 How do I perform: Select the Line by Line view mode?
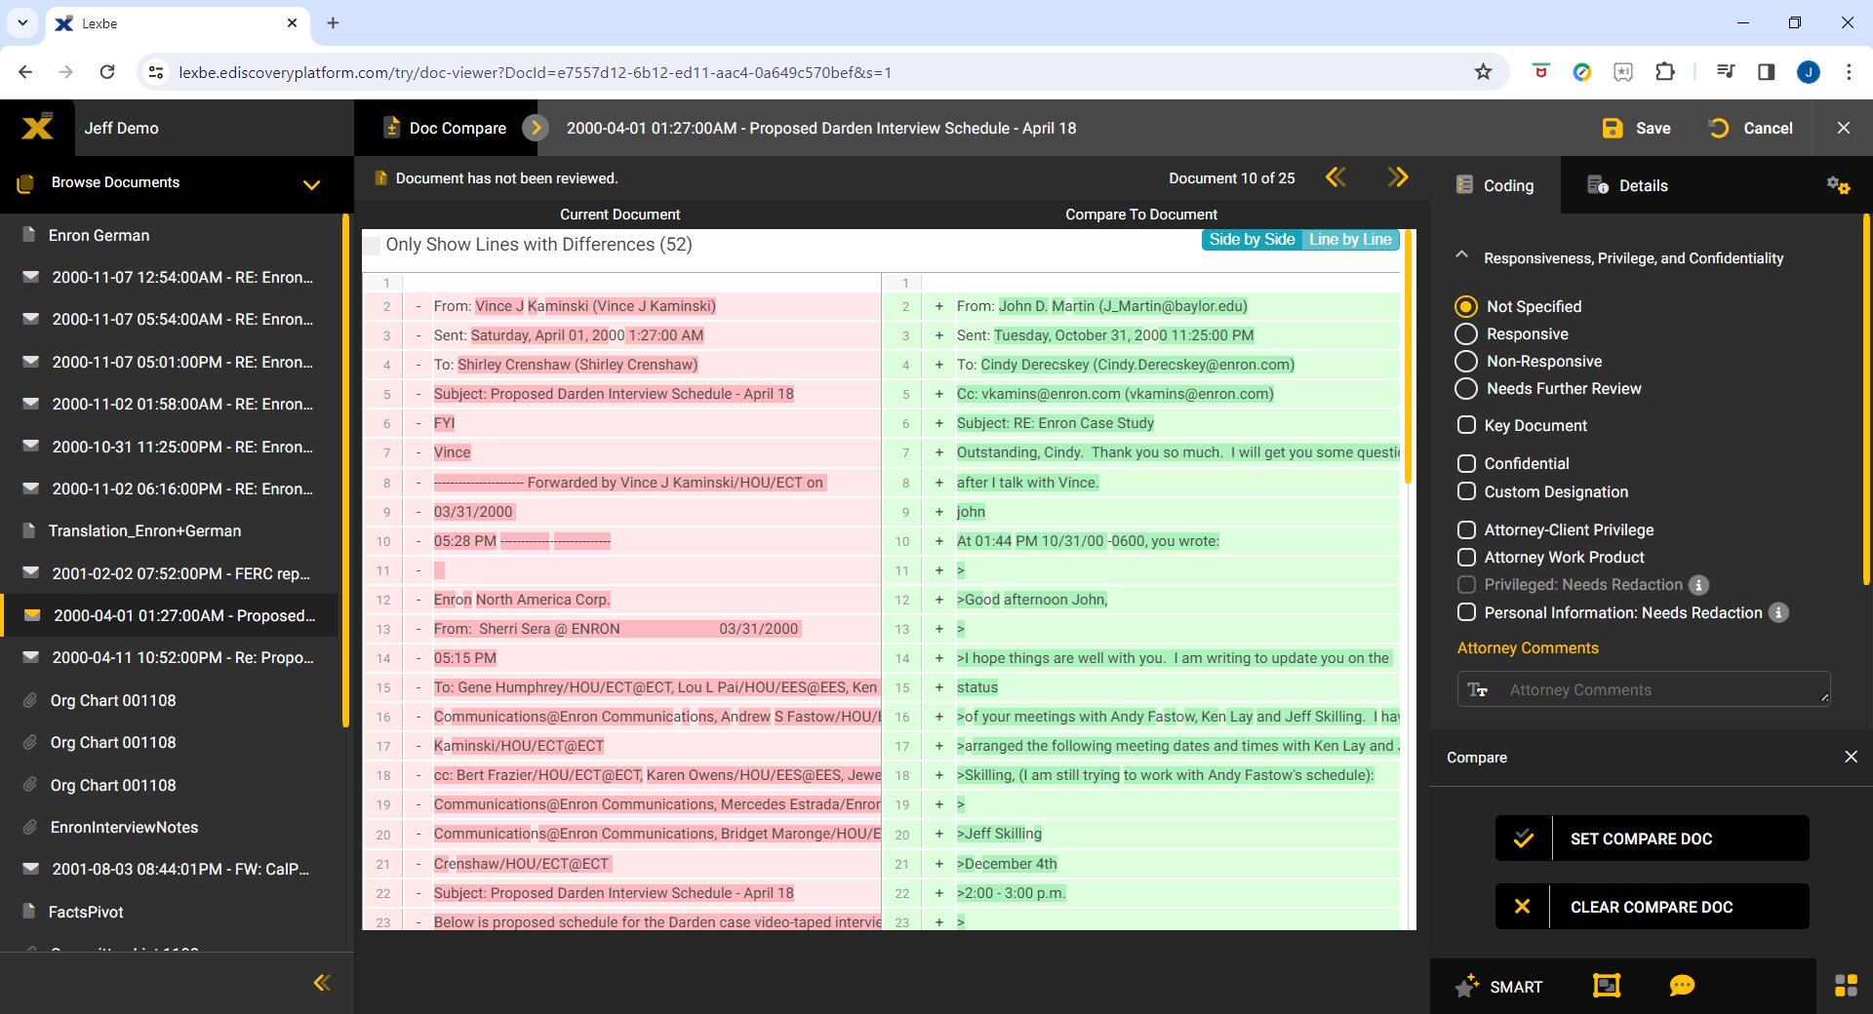[1351, 239]
